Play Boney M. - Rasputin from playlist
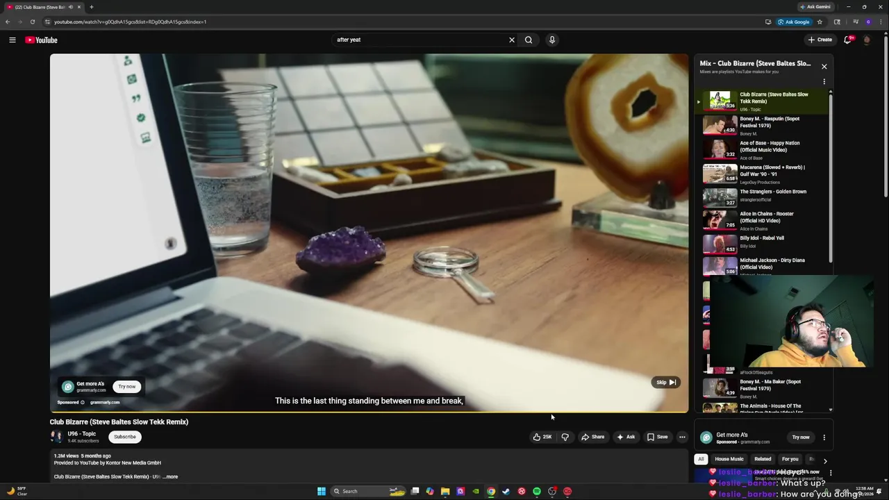 coord(761,126)
